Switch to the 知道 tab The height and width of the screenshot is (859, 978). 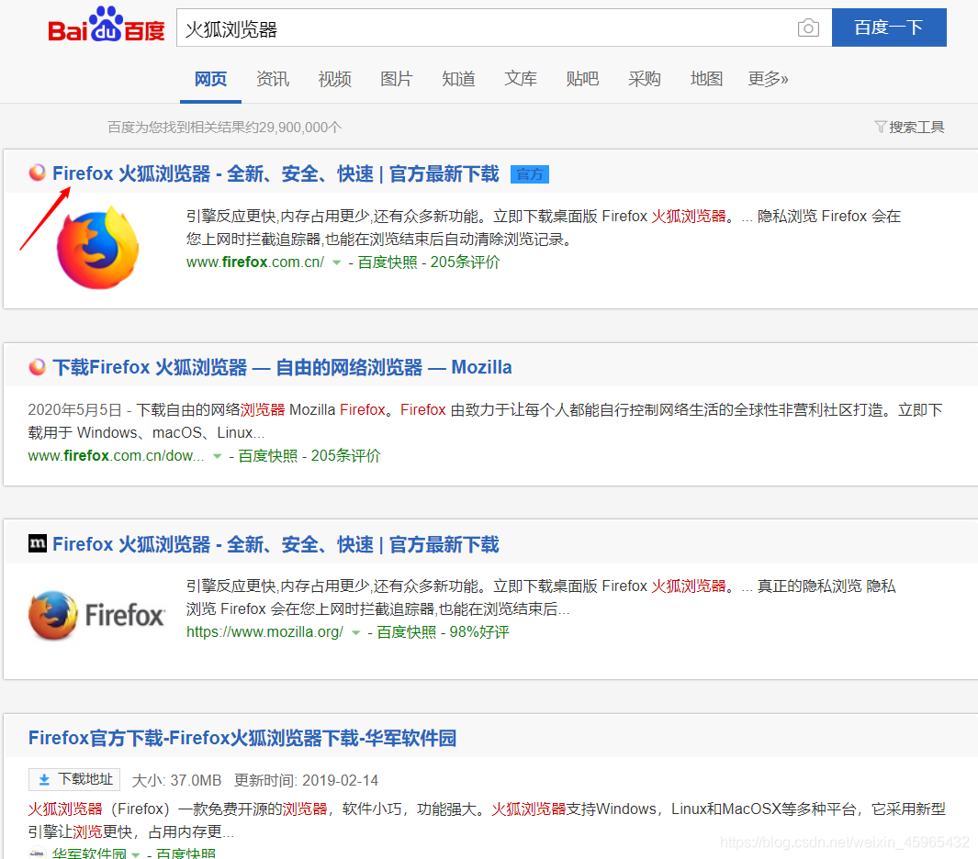[x=458, y=79]
